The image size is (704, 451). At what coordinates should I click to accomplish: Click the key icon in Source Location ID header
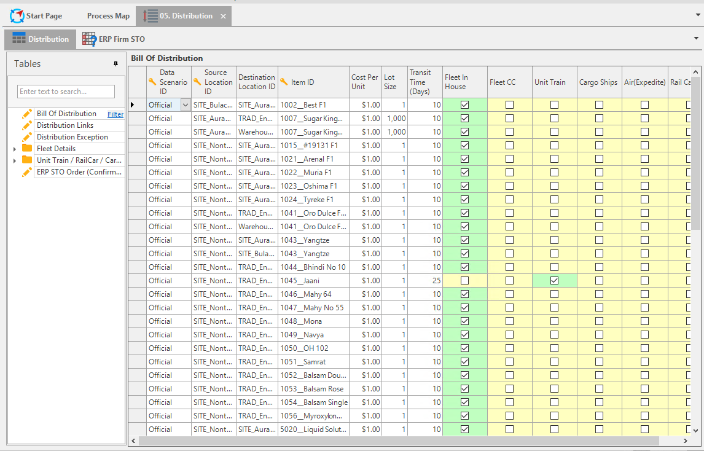point(198,82)
